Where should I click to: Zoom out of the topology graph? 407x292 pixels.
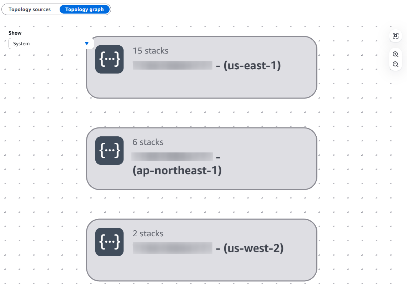tap(395, 64)
